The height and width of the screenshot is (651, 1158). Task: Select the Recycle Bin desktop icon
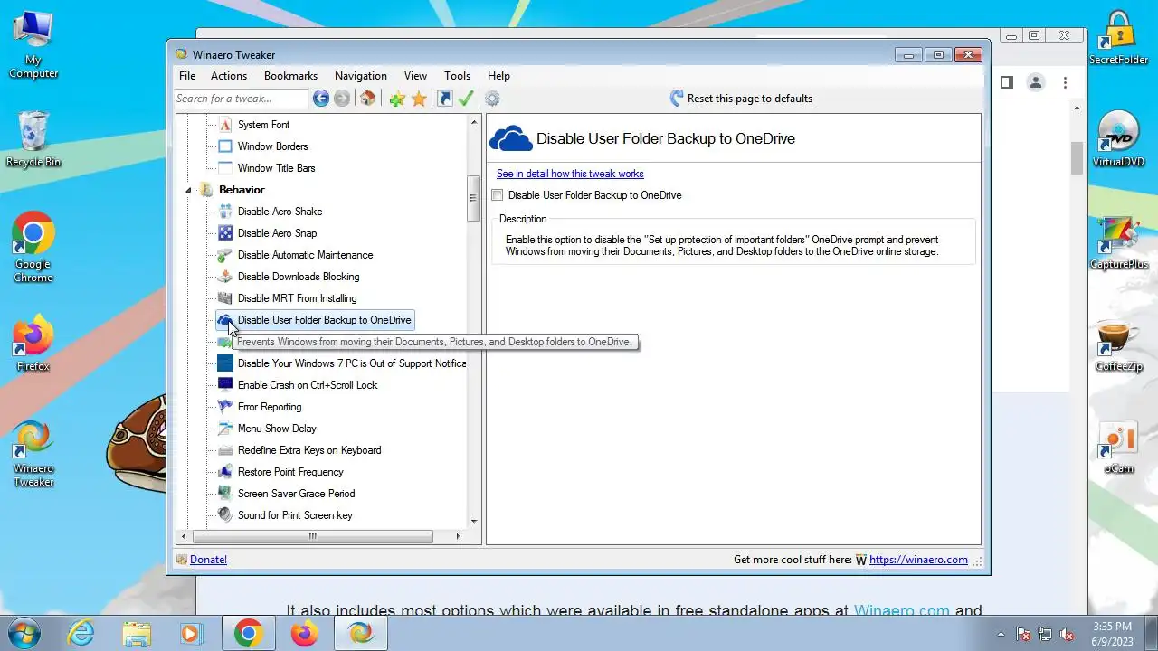click(33, 140)
